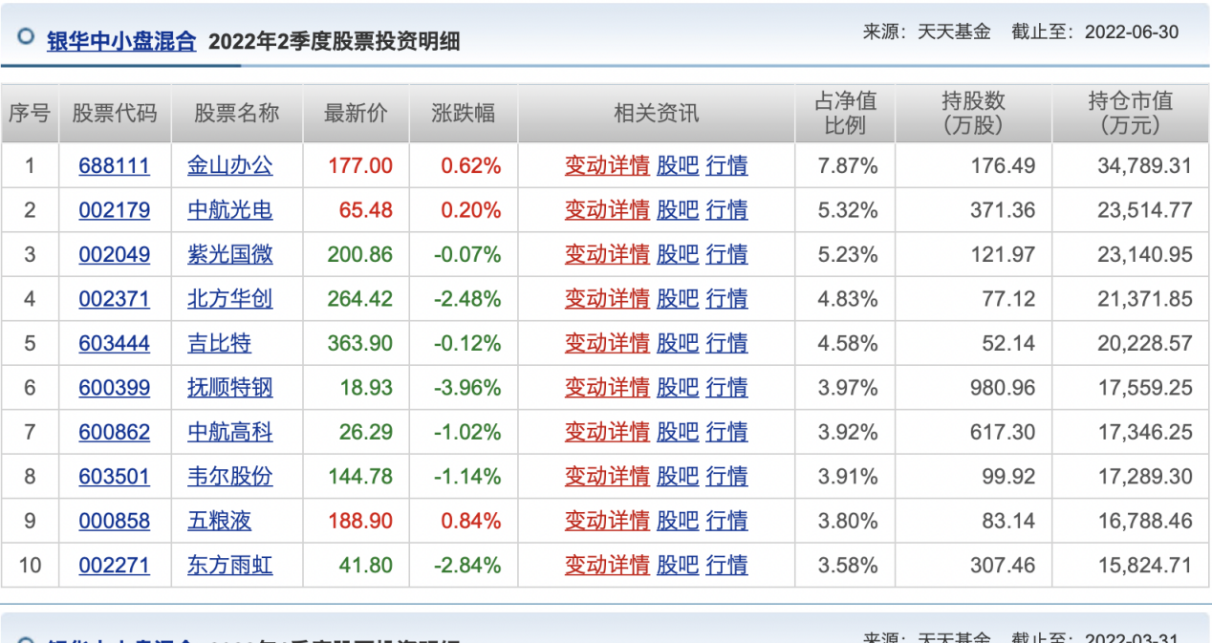
Task: Open 股吧 link for 紫光国微
Action: (x=677, y=255)
